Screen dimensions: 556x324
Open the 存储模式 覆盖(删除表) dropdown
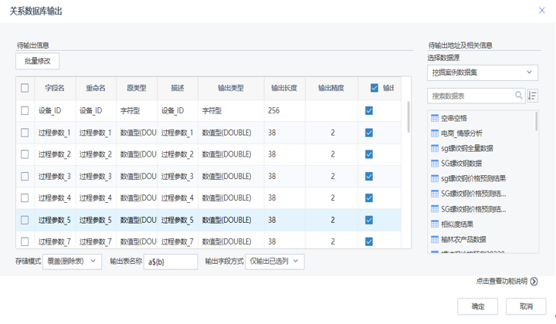tap(72, 262)
